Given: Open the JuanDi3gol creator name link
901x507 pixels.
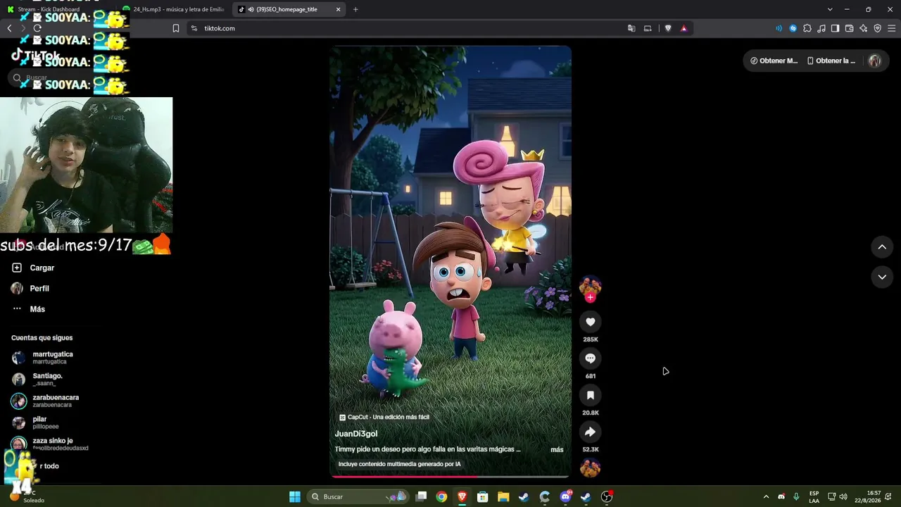Looking at the screenshot, I should [356, 434].
